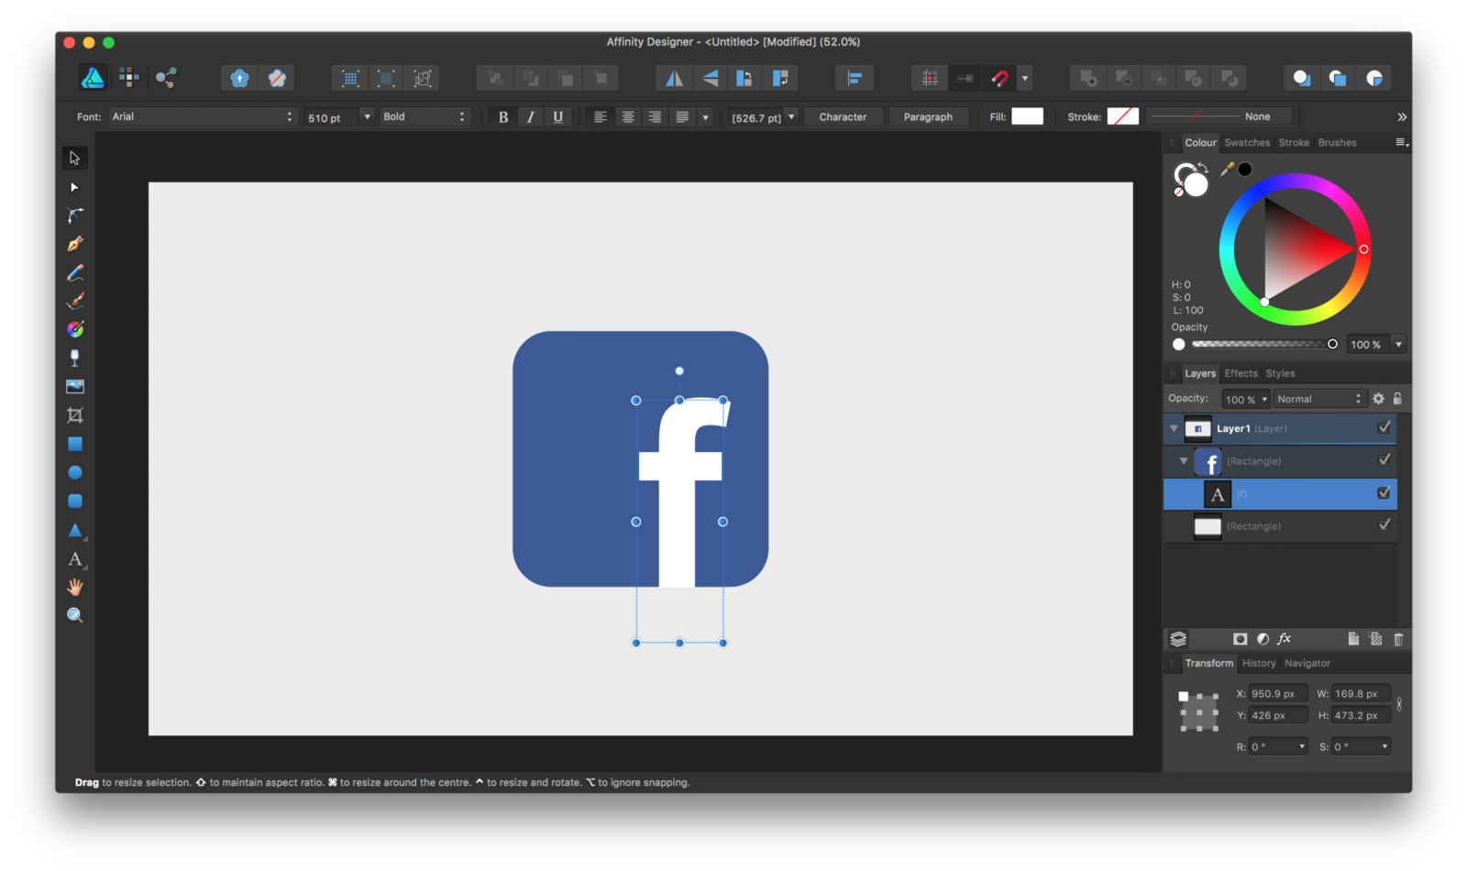Image resolution: width=1467 pixels, height=871 pixels.
Task: Toggle bold text formatting
Action: tap(502, 116)
